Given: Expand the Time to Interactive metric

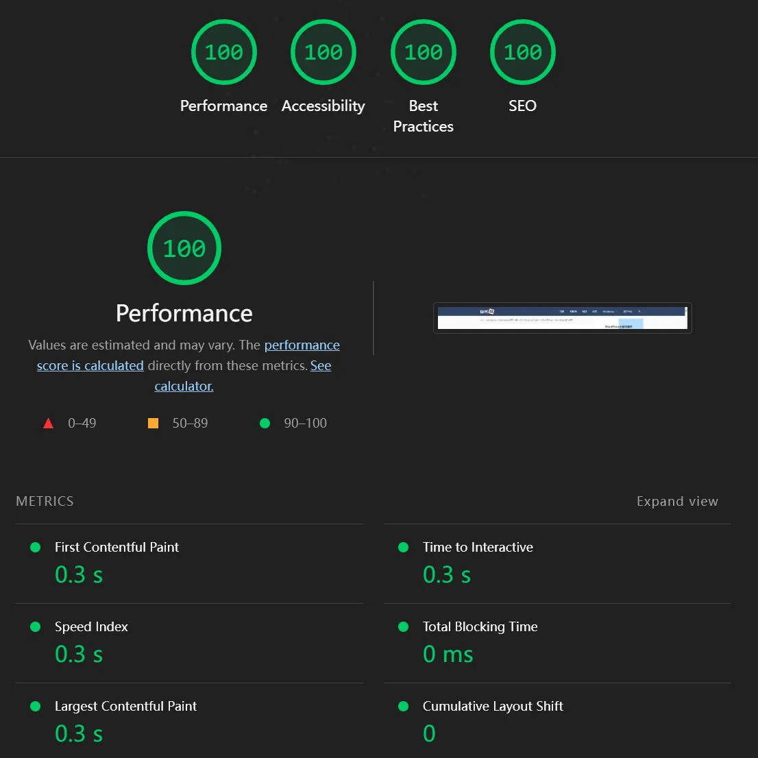Looking at the screenshot, I should point(478,547).
